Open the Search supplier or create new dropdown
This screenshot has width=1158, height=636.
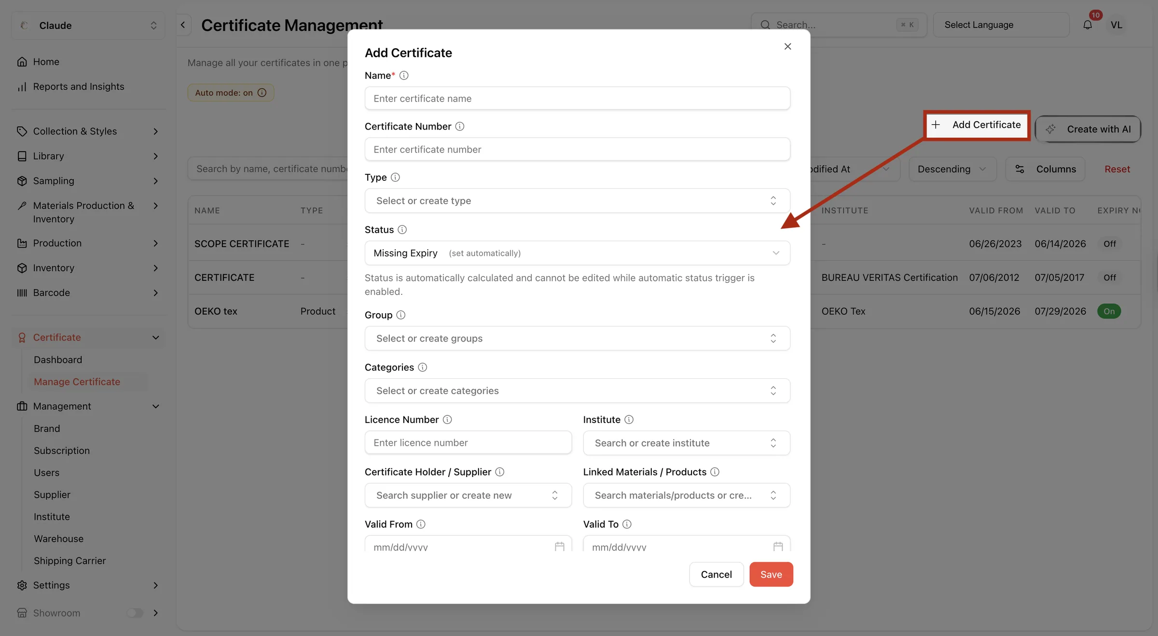click(x=468, y=495)
